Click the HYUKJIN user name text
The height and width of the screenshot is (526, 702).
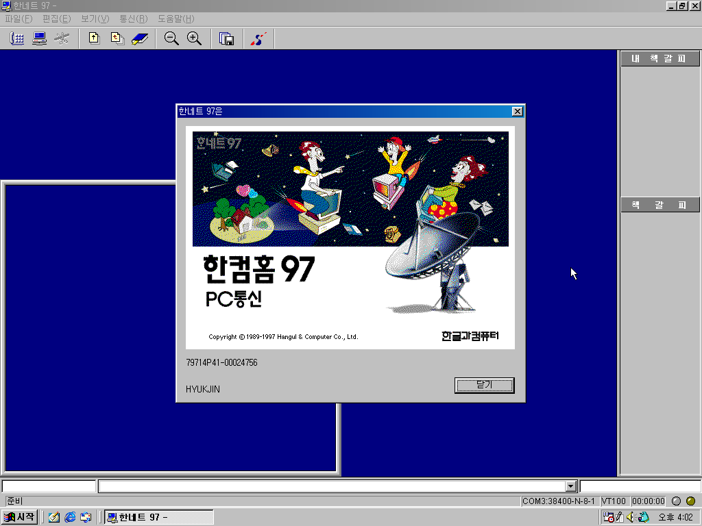click(x=203, y=389)
